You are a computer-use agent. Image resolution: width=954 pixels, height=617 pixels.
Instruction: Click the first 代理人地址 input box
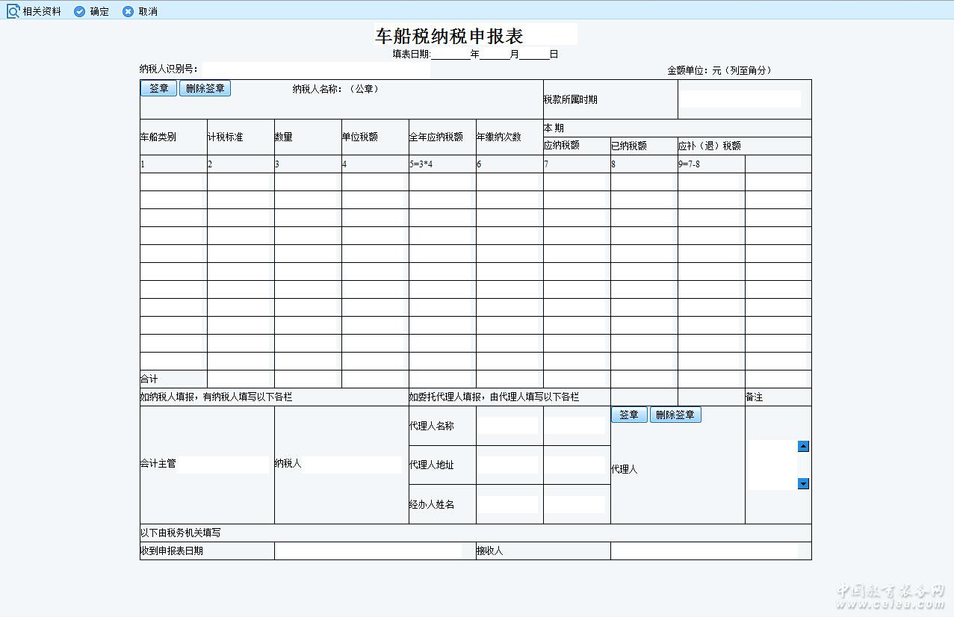pos(508,465)
